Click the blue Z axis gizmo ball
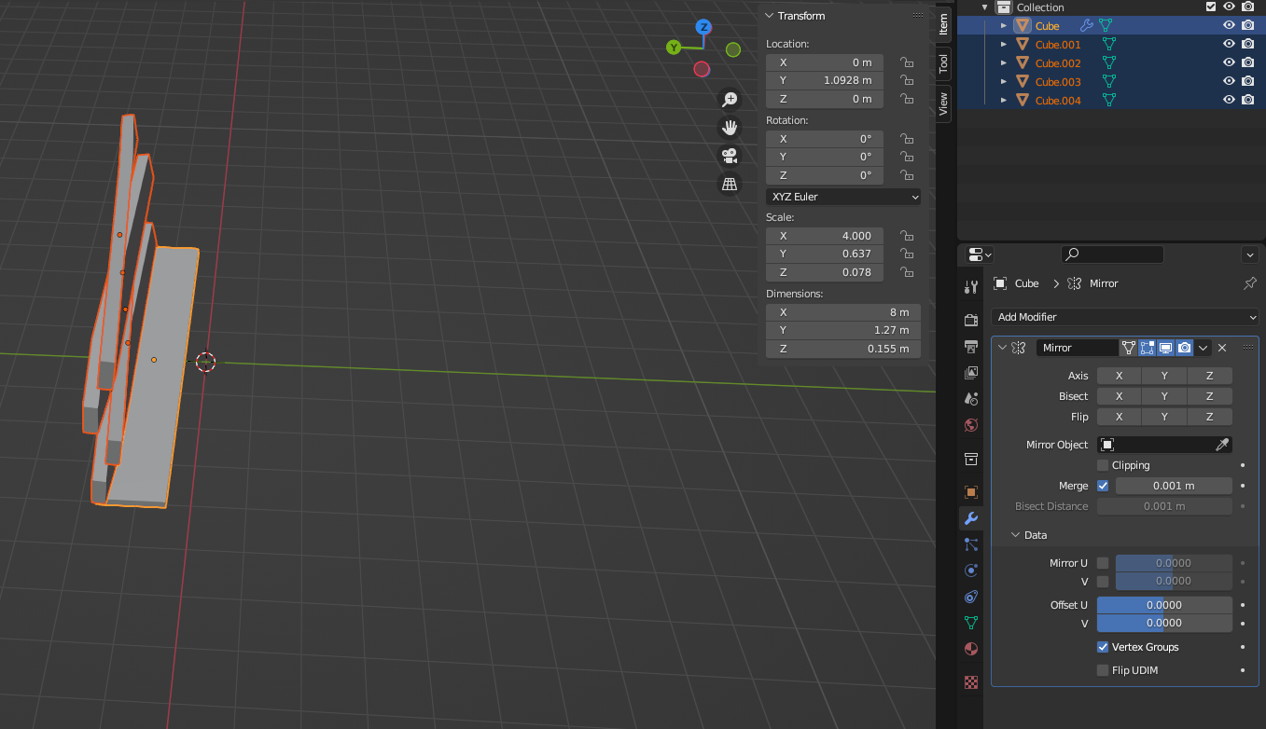Viewport: 1266px width, 729px height. click(x=704, y=27)
